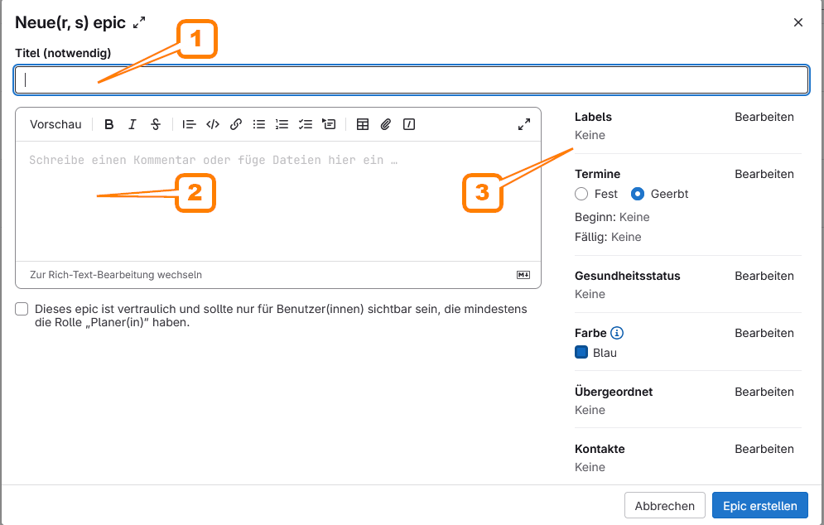This screenshot has width=824, height=525.
Task: Mark the epic as confidential
Action: pos(22,309)
